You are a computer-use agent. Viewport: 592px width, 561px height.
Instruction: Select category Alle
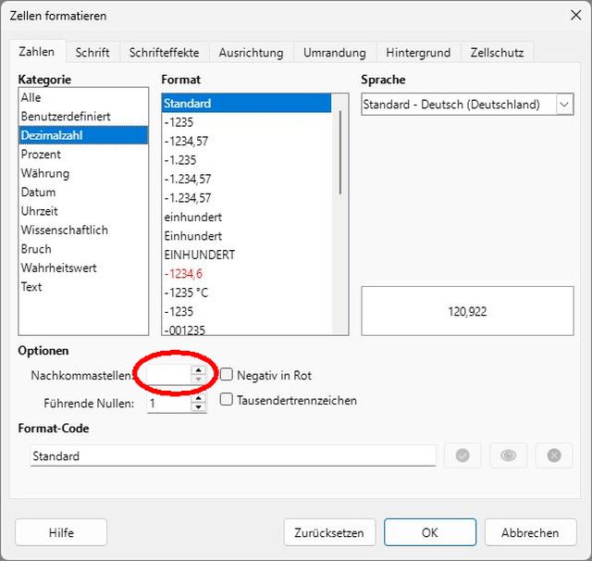(83, 97)
